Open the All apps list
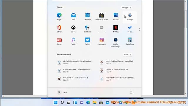The width and height of the screenshot is (188, 106). pos(126,8)
